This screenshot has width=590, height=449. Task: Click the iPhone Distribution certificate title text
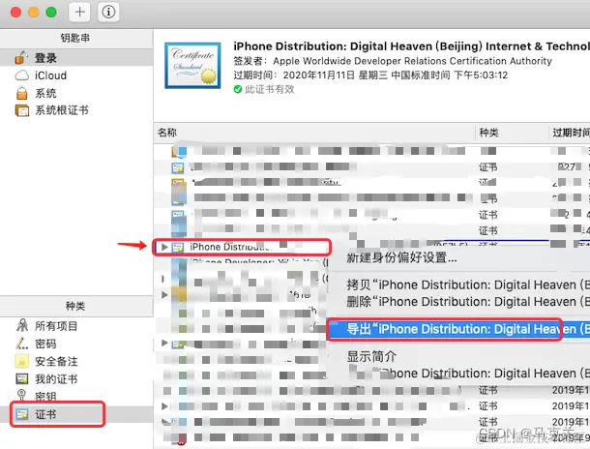pos(411,46)
